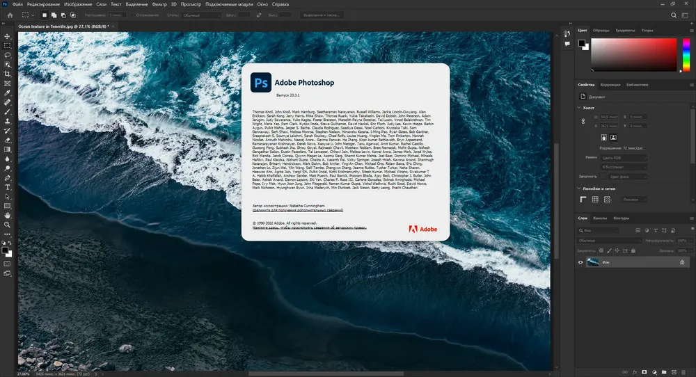Open the Фильтр menu
696x377 pixels.
point(159,4)
